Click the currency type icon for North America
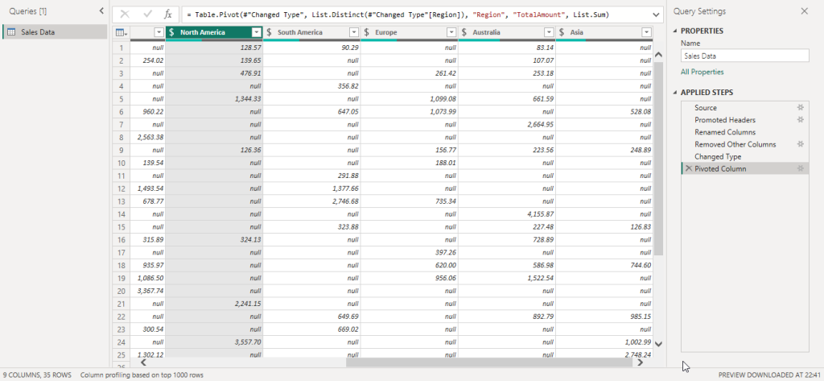The height and width of the screenshot is (381, 824). tap(171, 33)
